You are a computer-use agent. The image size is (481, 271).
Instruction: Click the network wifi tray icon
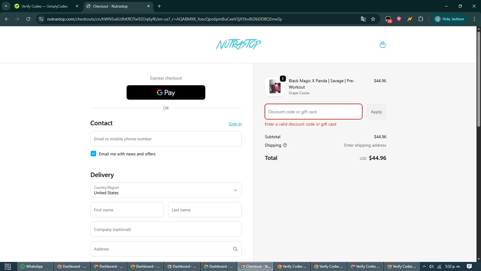(x=439, y=267)
